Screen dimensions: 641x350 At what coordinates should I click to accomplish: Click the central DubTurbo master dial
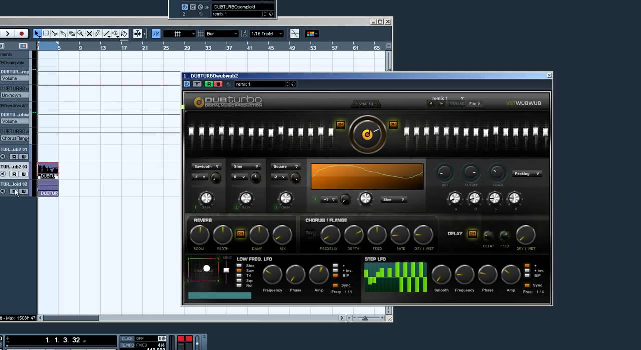(367, 134)
